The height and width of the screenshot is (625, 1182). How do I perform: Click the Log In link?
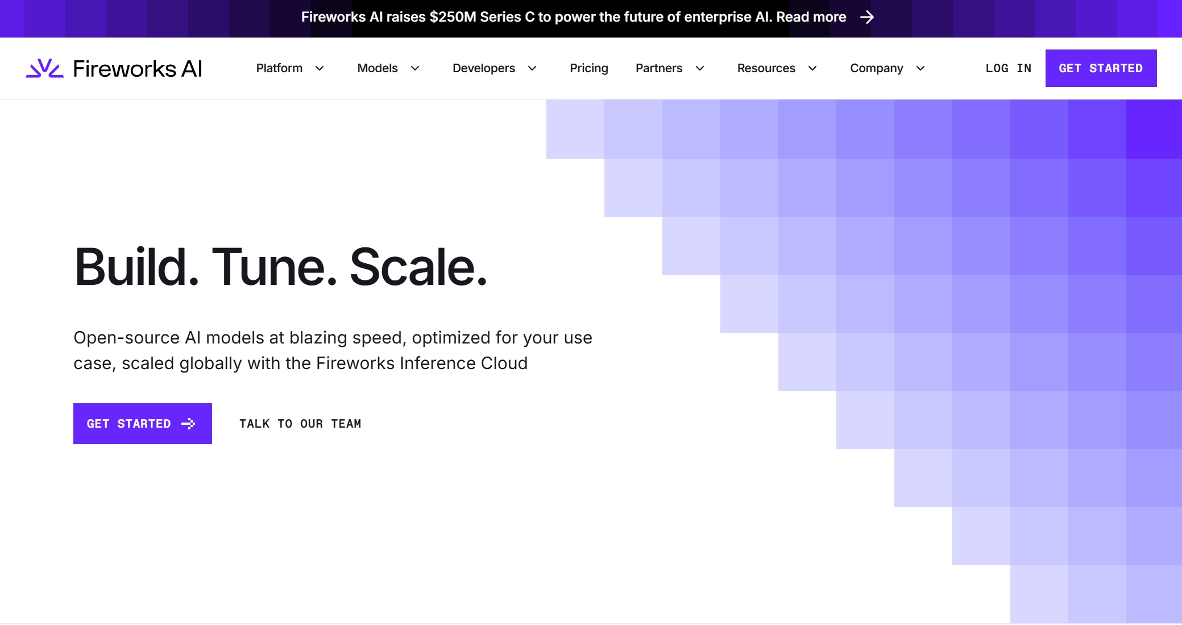tap(1008, 68)
